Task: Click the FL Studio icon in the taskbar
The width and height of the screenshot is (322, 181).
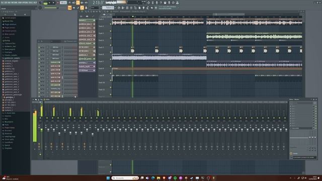Action: [213, 178]
